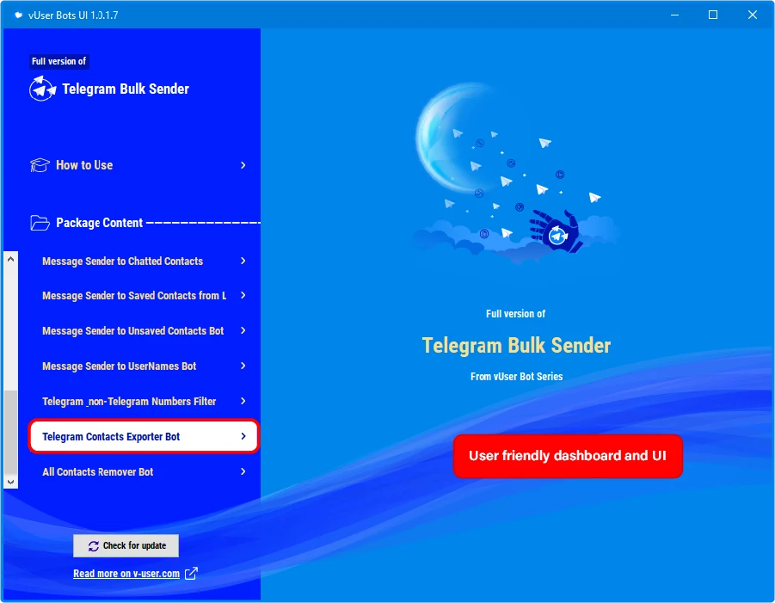Close the vUser Bots UI window
This screenshot has height=603, width=775.
tap(753, 15)
